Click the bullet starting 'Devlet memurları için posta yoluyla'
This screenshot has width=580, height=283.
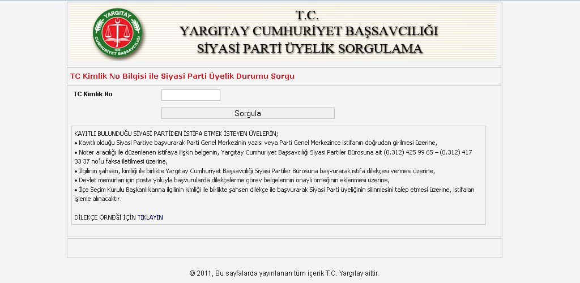tap(232, 180)
